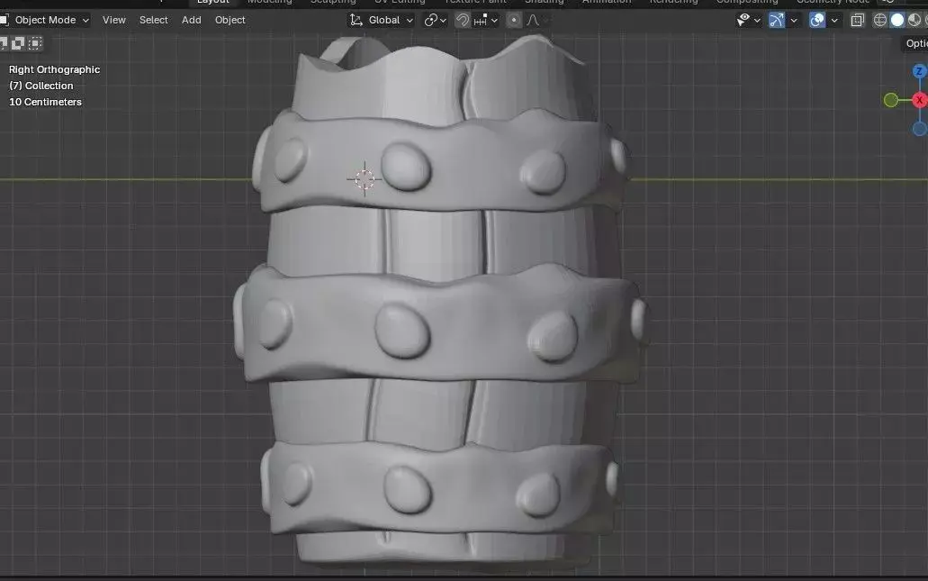Click the dashed-square selection mode icon
Image resolution: width=928 pixels, height=581 pixels.
pos(35,43)
